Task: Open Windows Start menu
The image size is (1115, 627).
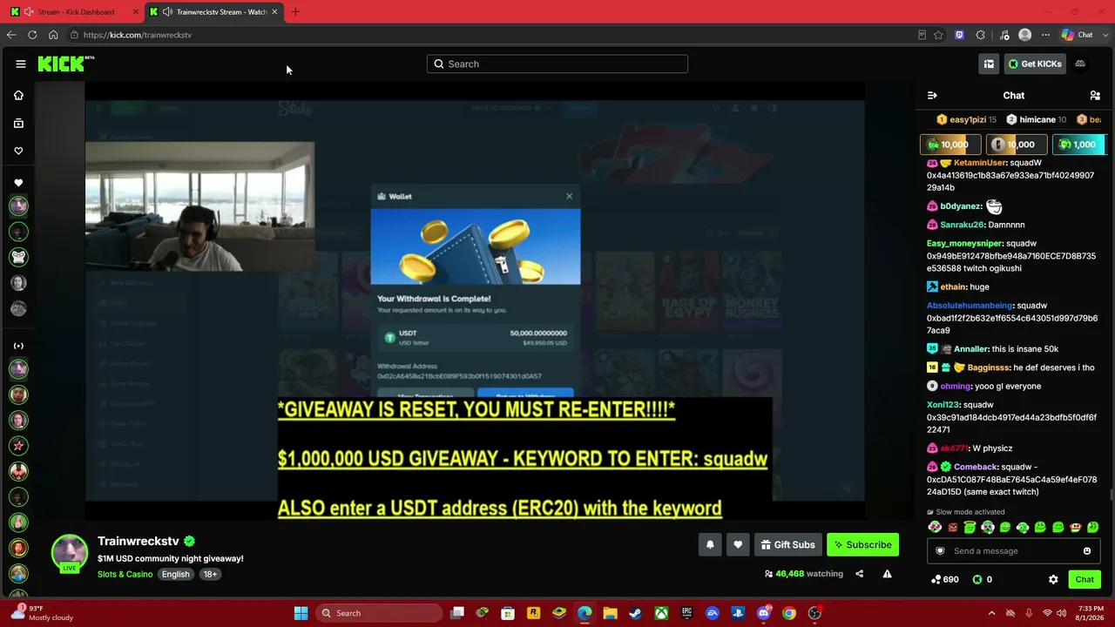Action: pyautogui.click(x=301, y=613)
